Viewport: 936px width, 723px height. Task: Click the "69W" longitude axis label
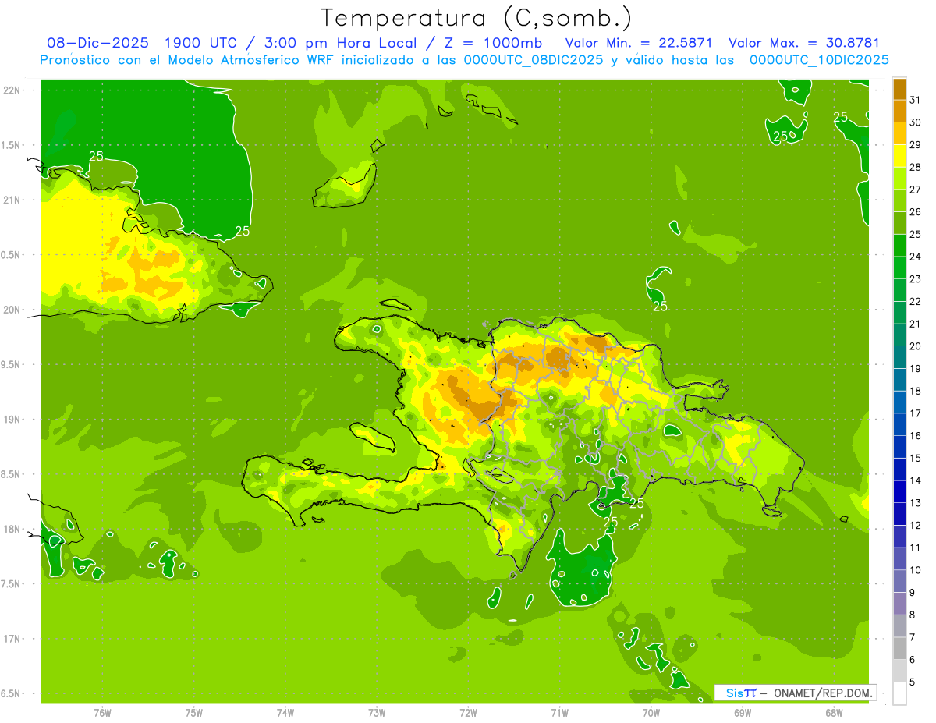[743, 712]
